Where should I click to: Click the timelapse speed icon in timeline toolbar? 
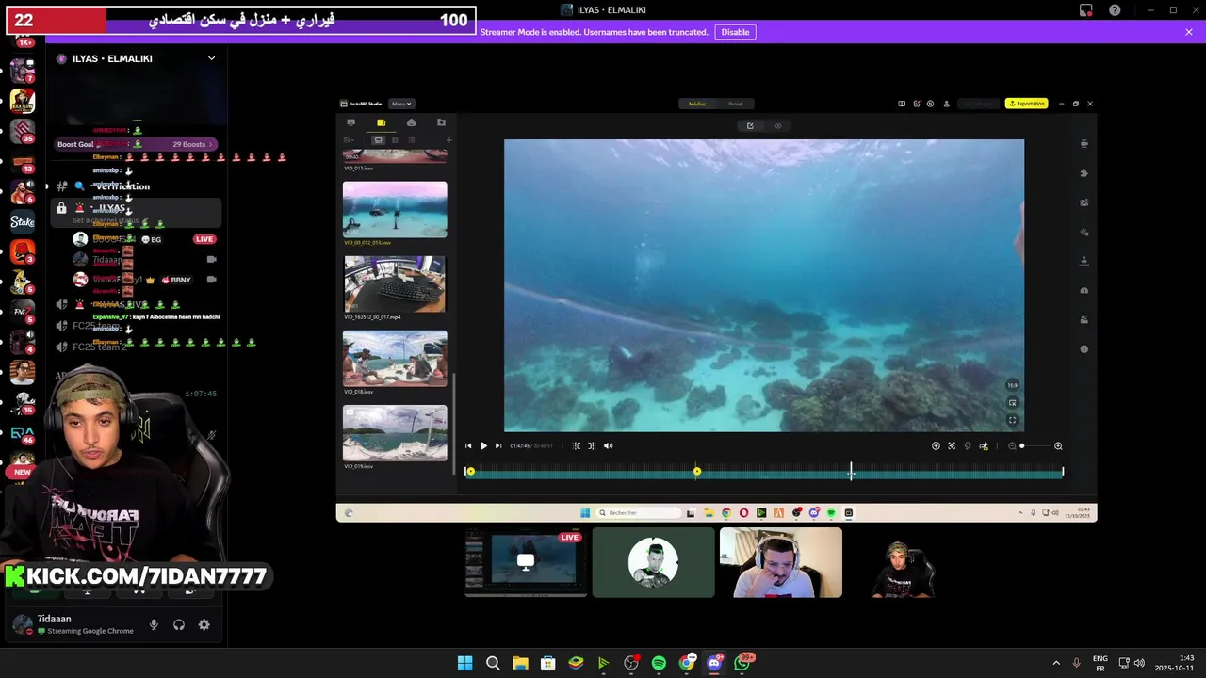[x=968, y=446]
